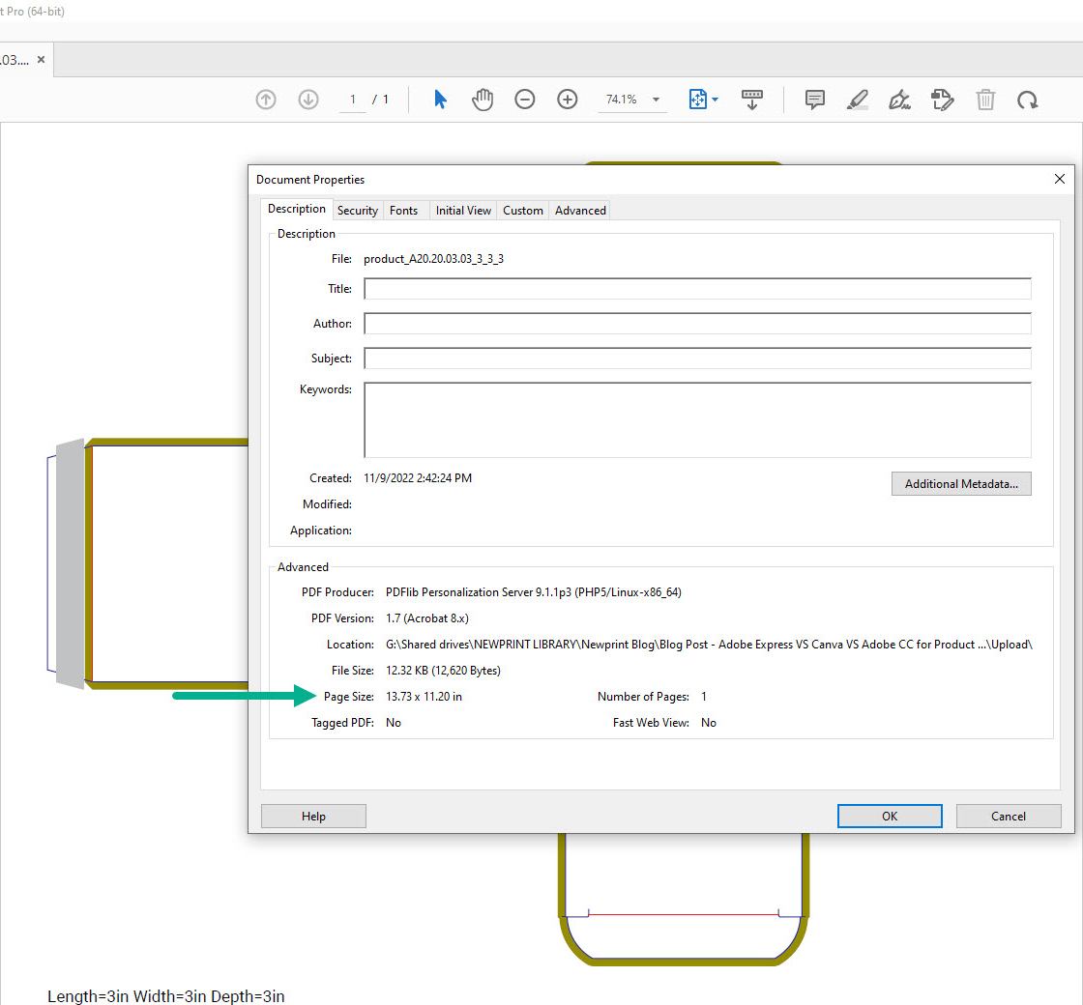Delete pages using the trash icon
Image resolution: width=1083 pixels, height=1005 pixels.
pyautogui.click(x=985, y=99)
